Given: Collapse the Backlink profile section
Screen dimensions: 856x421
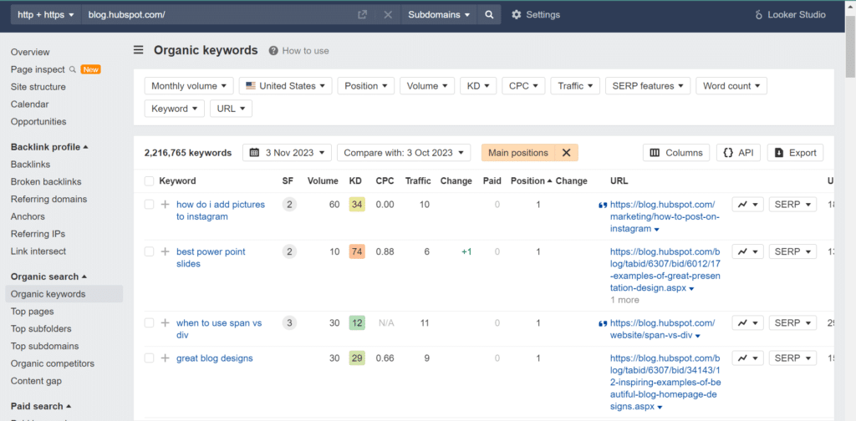Looking at the screenshot, I should [49, 147].
